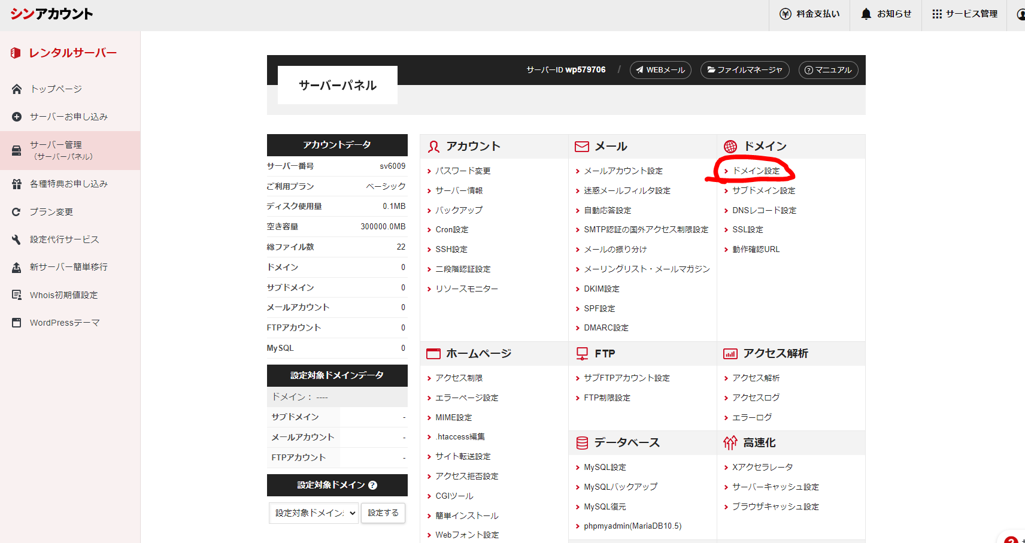Viewport: 1025px width, 543px height.
Task: Open 迷惑メールフィルタ設定 link
Action: pyautogui.click(x=627, y=191)
